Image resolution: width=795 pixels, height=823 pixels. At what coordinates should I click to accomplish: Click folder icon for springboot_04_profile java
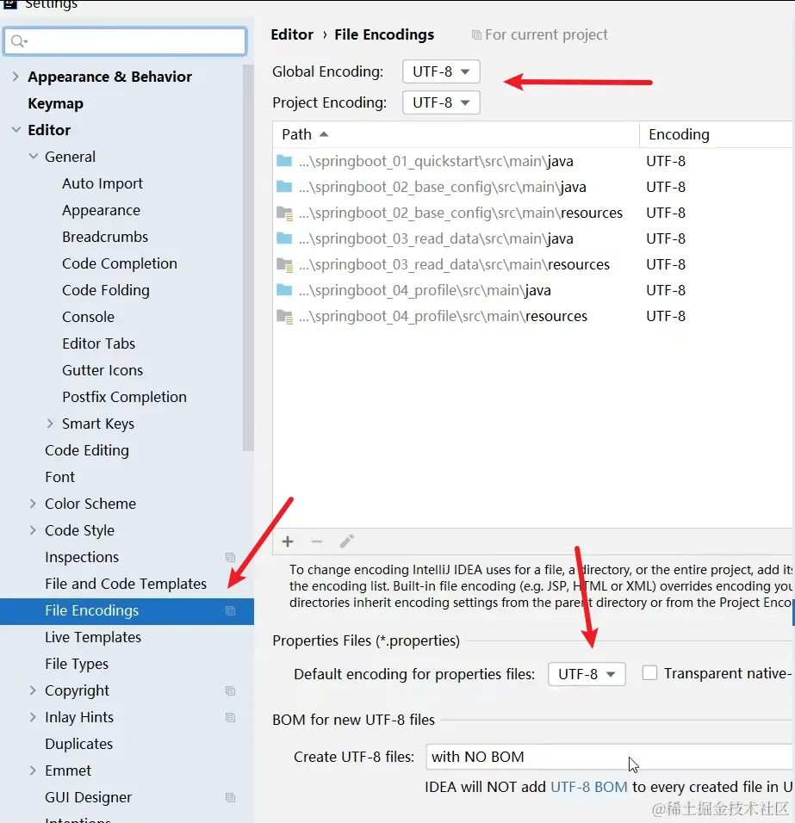tap(284, 290)
